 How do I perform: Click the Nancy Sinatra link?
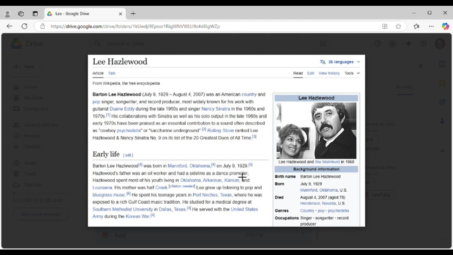[216, 109]
